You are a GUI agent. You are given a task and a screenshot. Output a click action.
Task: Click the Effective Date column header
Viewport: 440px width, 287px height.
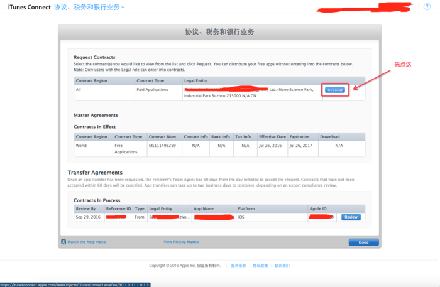click(x=273, y=136)
